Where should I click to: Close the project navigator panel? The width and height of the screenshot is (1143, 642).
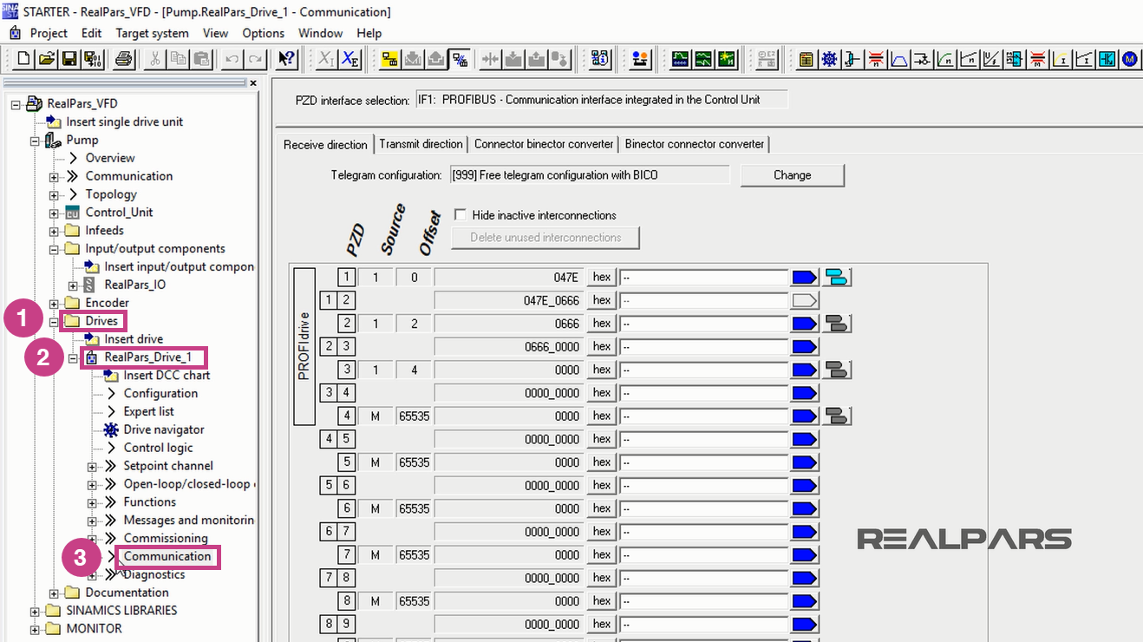[253, 83]
